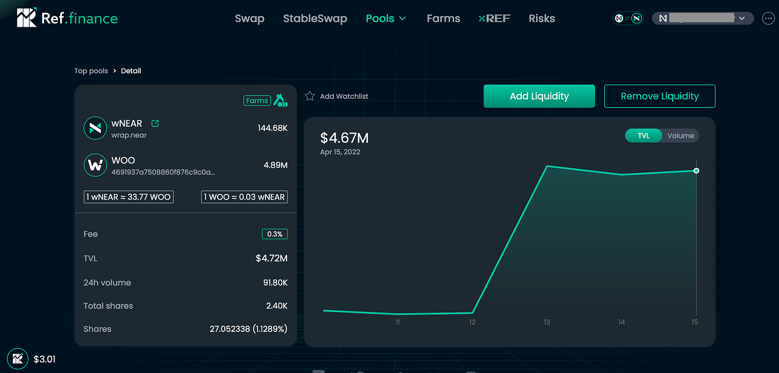Switch chart to TVL view
This screenshot has height=373, width=779.
pyautogui.click(x=644, y=136)
